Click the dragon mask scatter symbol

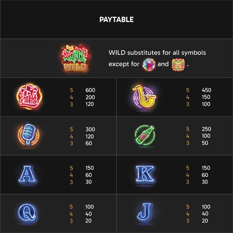coord(178,64)
